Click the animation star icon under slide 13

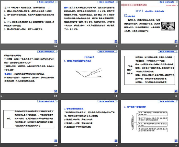[x=2, y=96]
